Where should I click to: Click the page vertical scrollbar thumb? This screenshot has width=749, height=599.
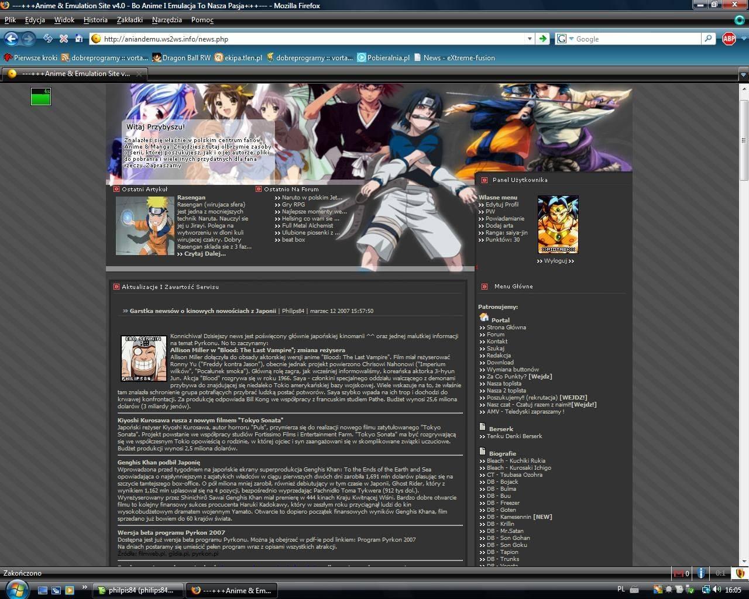[x=743, y=139]
